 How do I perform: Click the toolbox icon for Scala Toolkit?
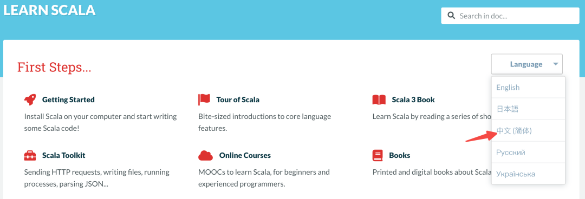[30, 155]
